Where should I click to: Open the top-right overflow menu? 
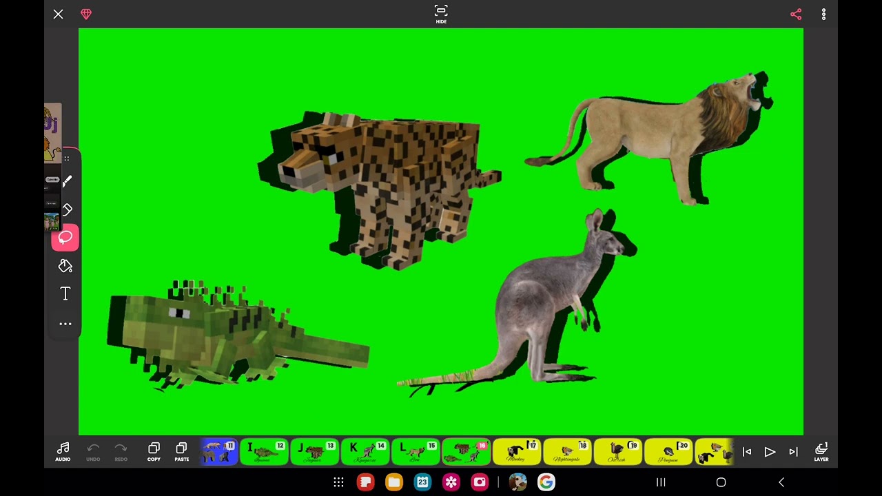(823, 14)
